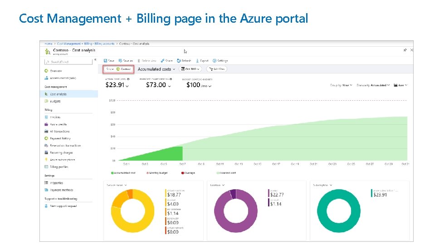Toggle the Overage legend item
The height and width of the screenshot is (250, 444).
[x=189, y=173]
